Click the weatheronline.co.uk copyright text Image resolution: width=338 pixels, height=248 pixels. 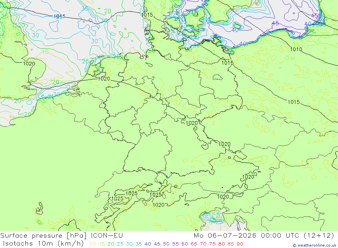click(314, 245)
